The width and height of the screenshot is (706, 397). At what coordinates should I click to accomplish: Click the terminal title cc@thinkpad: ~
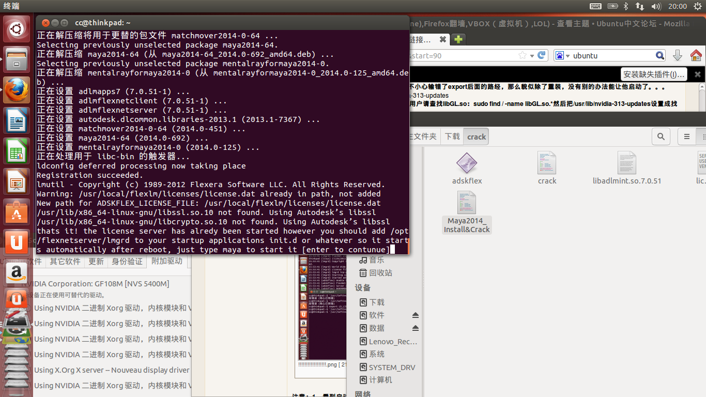(x=102, y=23)
